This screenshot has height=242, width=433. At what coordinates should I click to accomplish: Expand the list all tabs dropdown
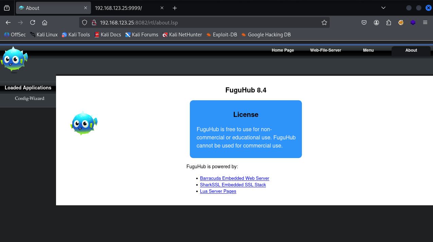click(x=383, y=8)
